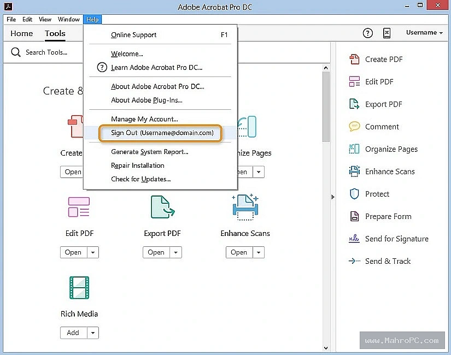This screenshot has width=451, height=355.
Task: Open the File menu
Action: point(11,19)
